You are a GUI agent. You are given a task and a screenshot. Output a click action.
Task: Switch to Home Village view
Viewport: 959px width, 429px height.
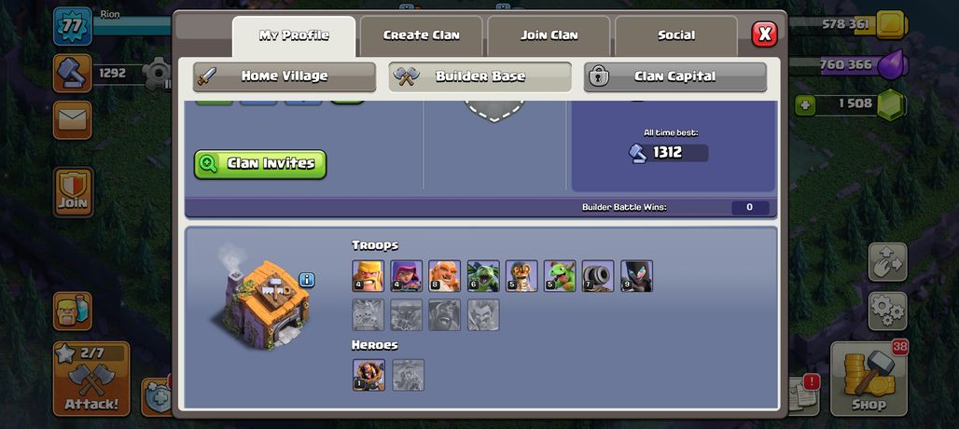coord(285,76)
